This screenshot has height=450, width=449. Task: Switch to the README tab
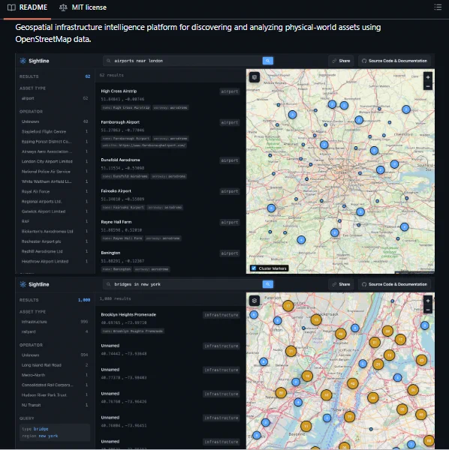click(27, 7)
